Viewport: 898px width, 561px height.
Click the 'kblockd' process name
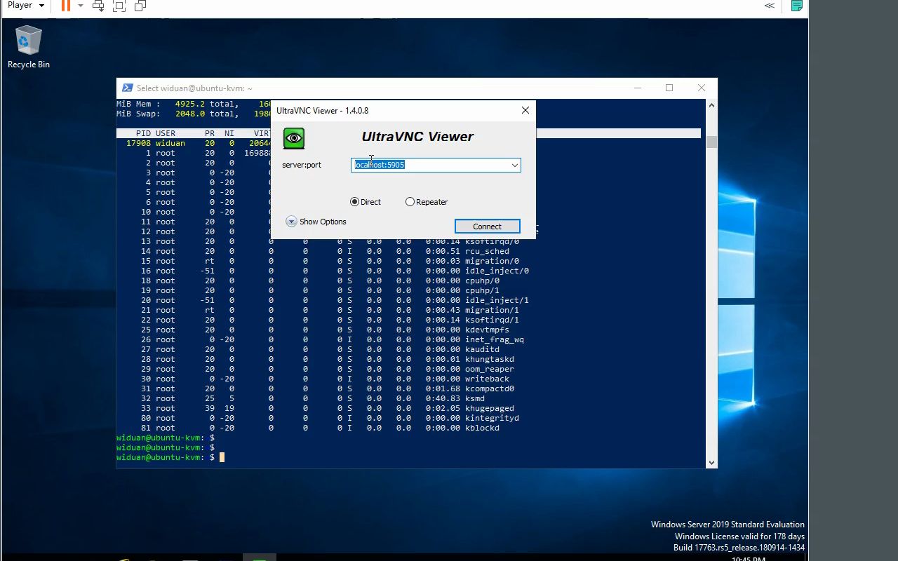coord(482,428)
